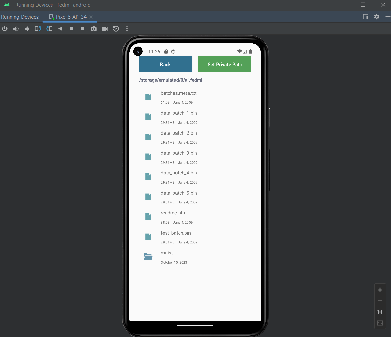Select the Pixel 5 API 34 tab

point(70,17)
